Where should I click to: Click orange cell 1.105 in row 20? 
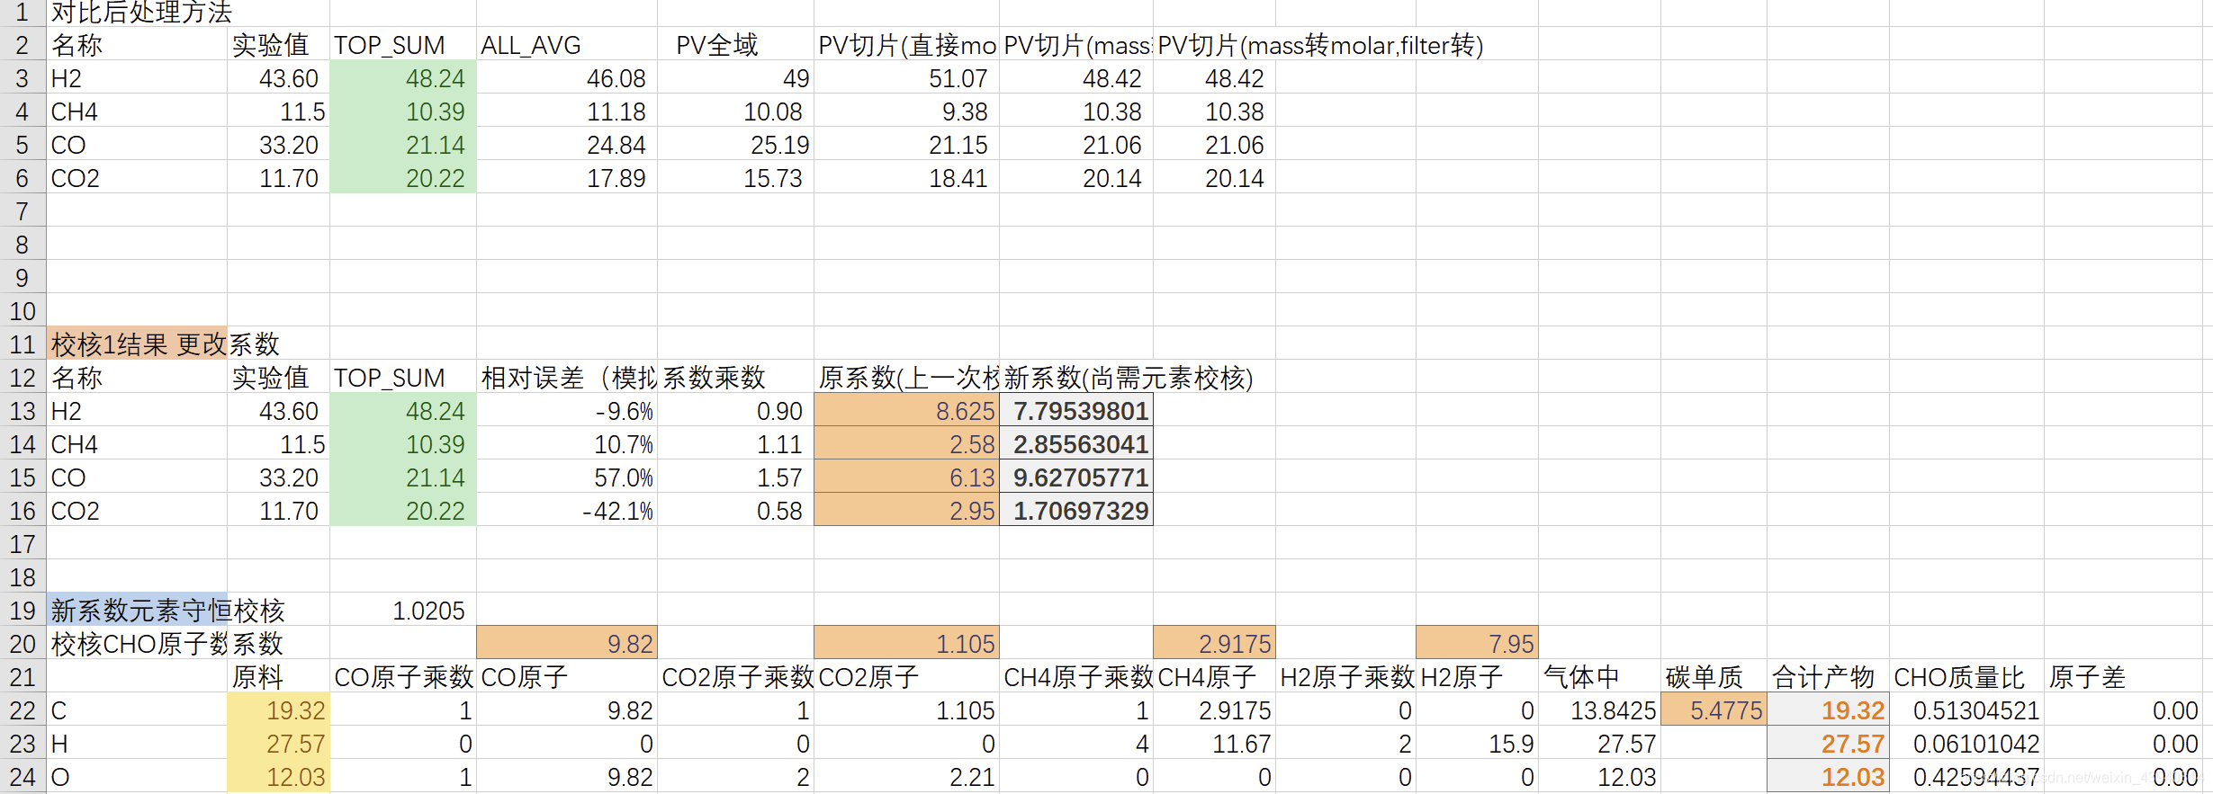coord(906,643)
